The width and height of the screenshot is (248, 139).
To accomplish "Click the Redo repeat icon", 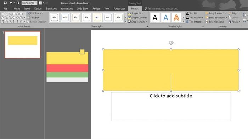I will pos(18,3).
